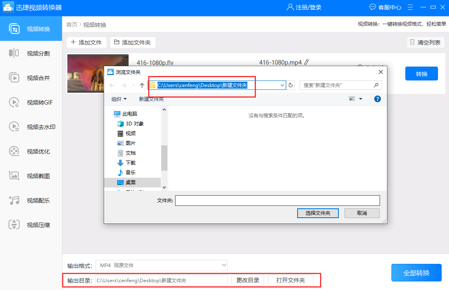Click 取消 button in dialog
Screen dimensions: 449x290
coord(362,213)
